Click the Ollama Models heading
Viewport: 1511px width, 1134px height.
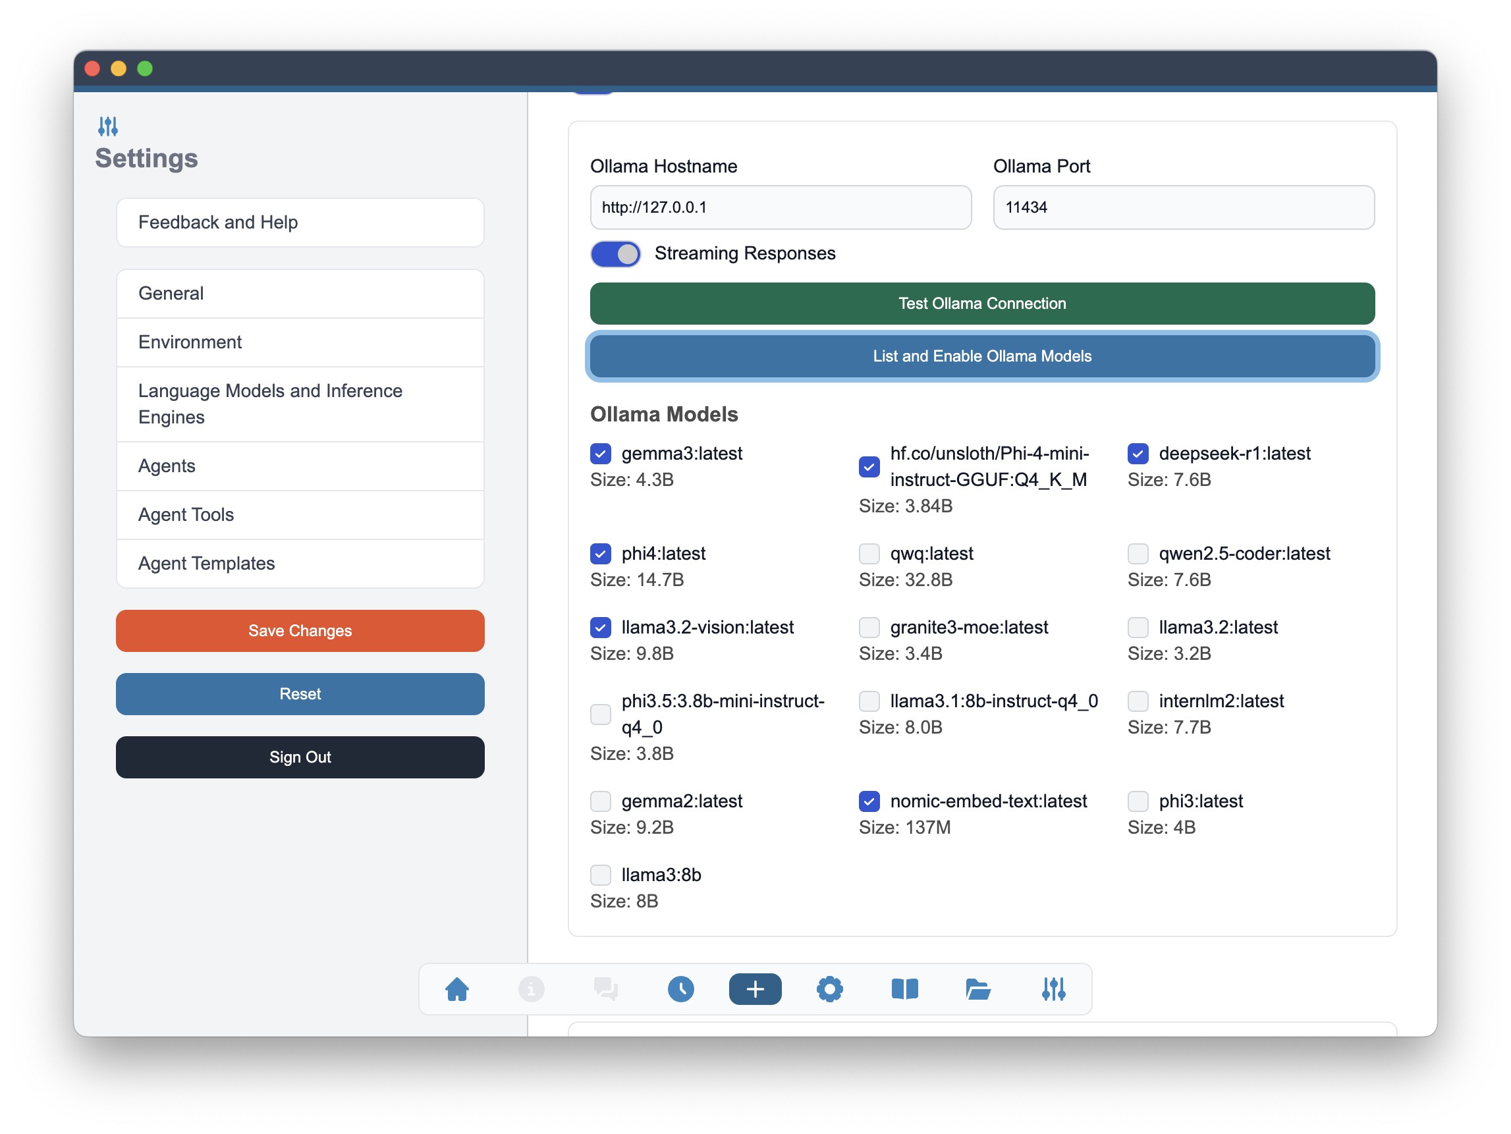point(664,415)
